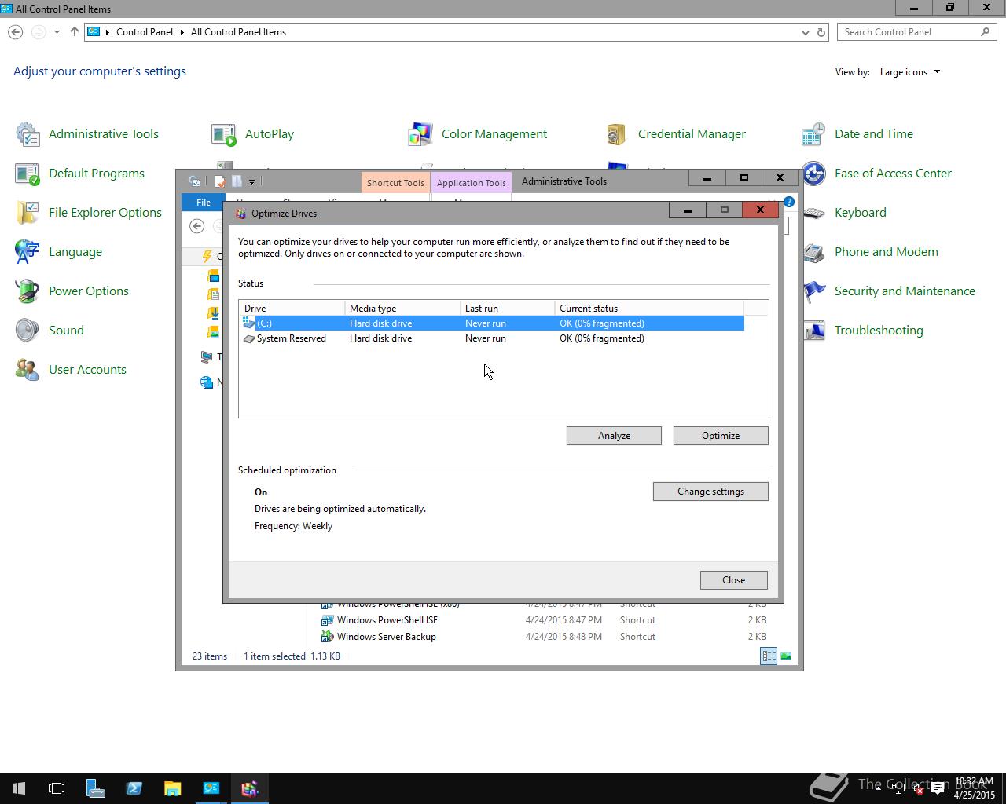Open the Sound control panel item
This screenshot has width=1006, height=804.
[50, 331]
